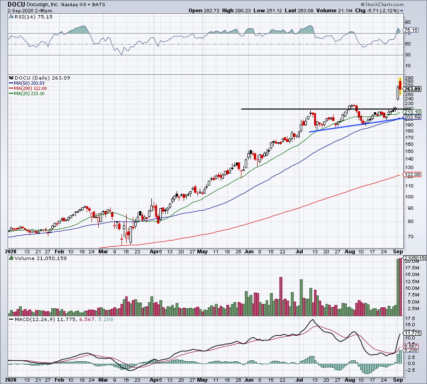This screenshot has width=427, height=384.
Task: Click the 75.15 RSI value tag on right axis
Action: point(411,30)
